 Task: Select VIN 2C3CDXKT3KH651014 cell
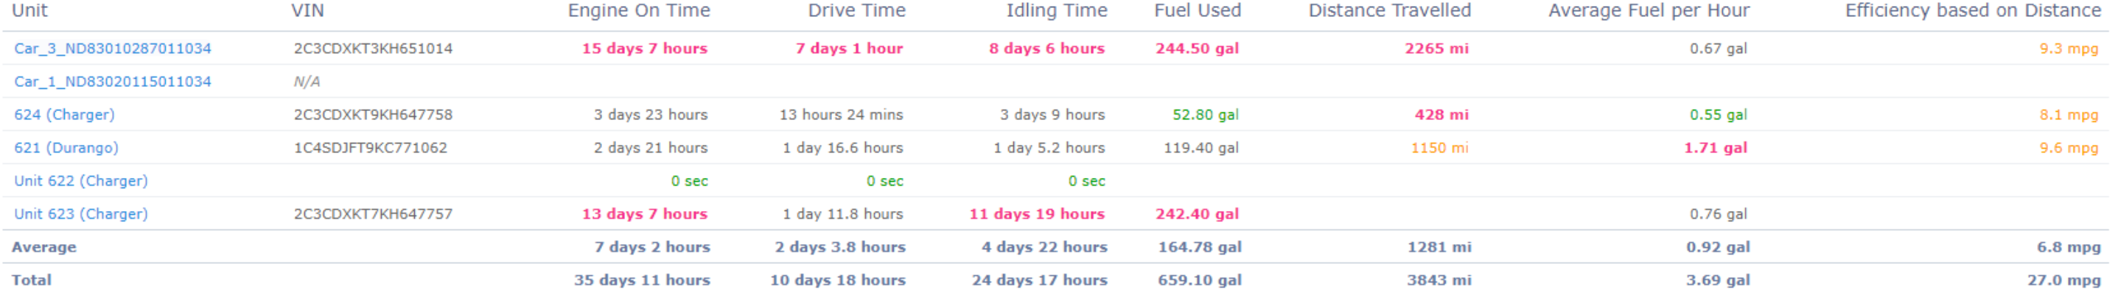click(x=374, y=49)
